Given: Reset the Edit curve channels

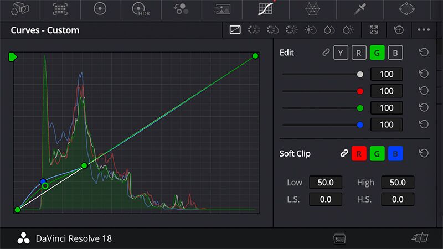Looking at the screenshot, I should coord(424,53).
